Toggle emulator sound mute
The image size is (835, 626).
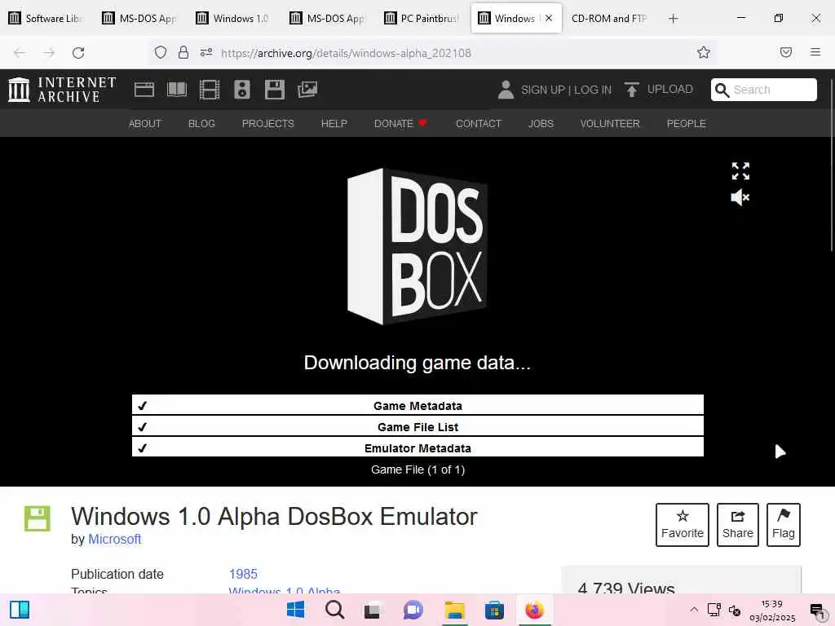[x=740, y=197]
